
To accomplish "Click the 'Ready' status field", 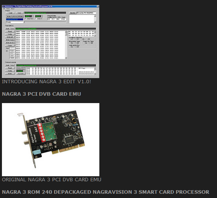I will tap(14, 22).
